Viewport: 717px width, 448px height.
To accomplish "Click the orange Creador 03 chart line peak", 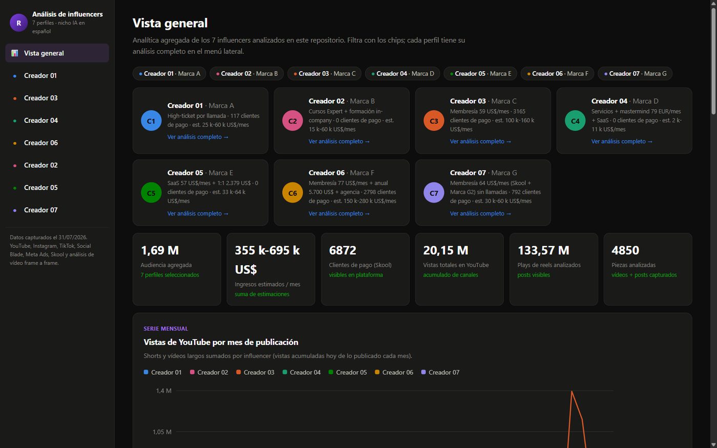I will pyautogui.click(x=572, y=392).
